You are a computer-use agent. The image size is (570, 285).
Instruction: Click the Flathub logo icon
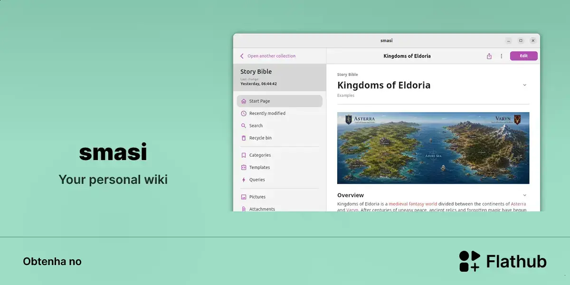470,261
